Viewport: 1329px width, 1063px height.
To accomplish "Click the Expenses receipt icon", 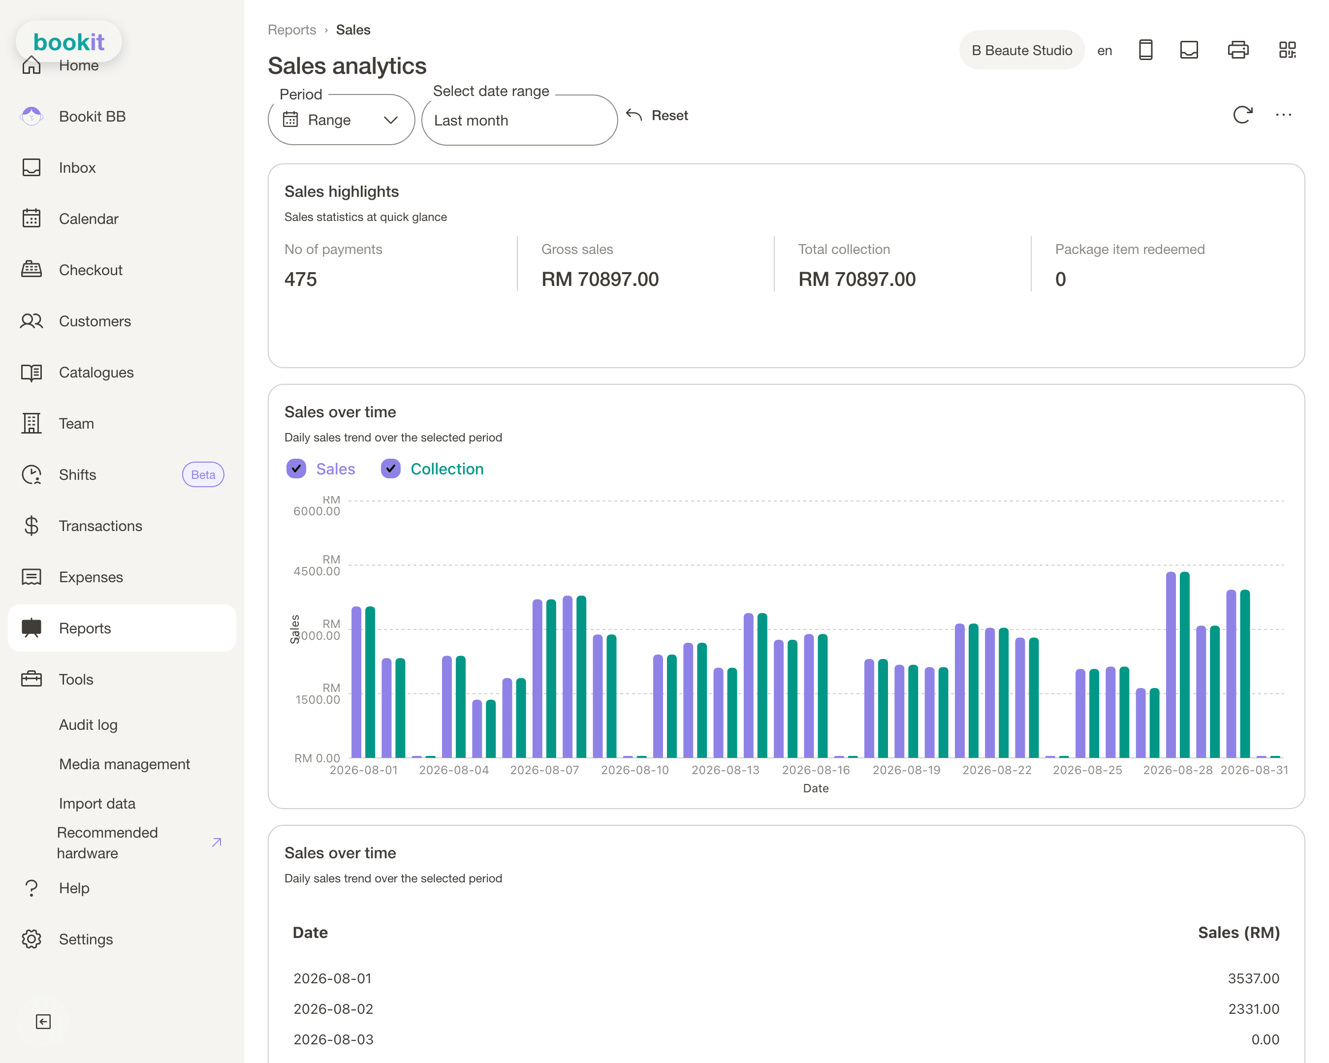I will point(32,576).
